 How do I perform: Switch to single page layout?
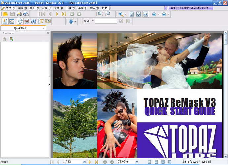point(149,162)
